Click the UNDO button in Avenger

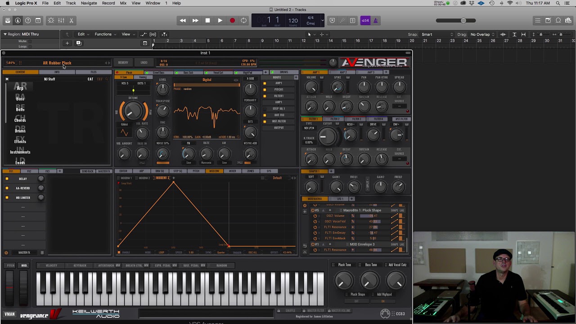(x=144, y=63)
